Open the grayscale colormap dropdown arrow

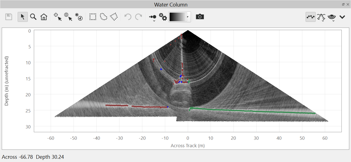point(188,17)
